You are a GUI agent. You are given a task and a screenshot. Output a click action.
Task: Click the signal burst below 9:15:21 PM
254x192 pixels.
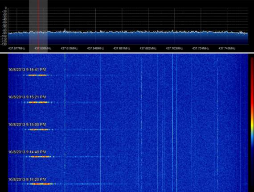38,102
